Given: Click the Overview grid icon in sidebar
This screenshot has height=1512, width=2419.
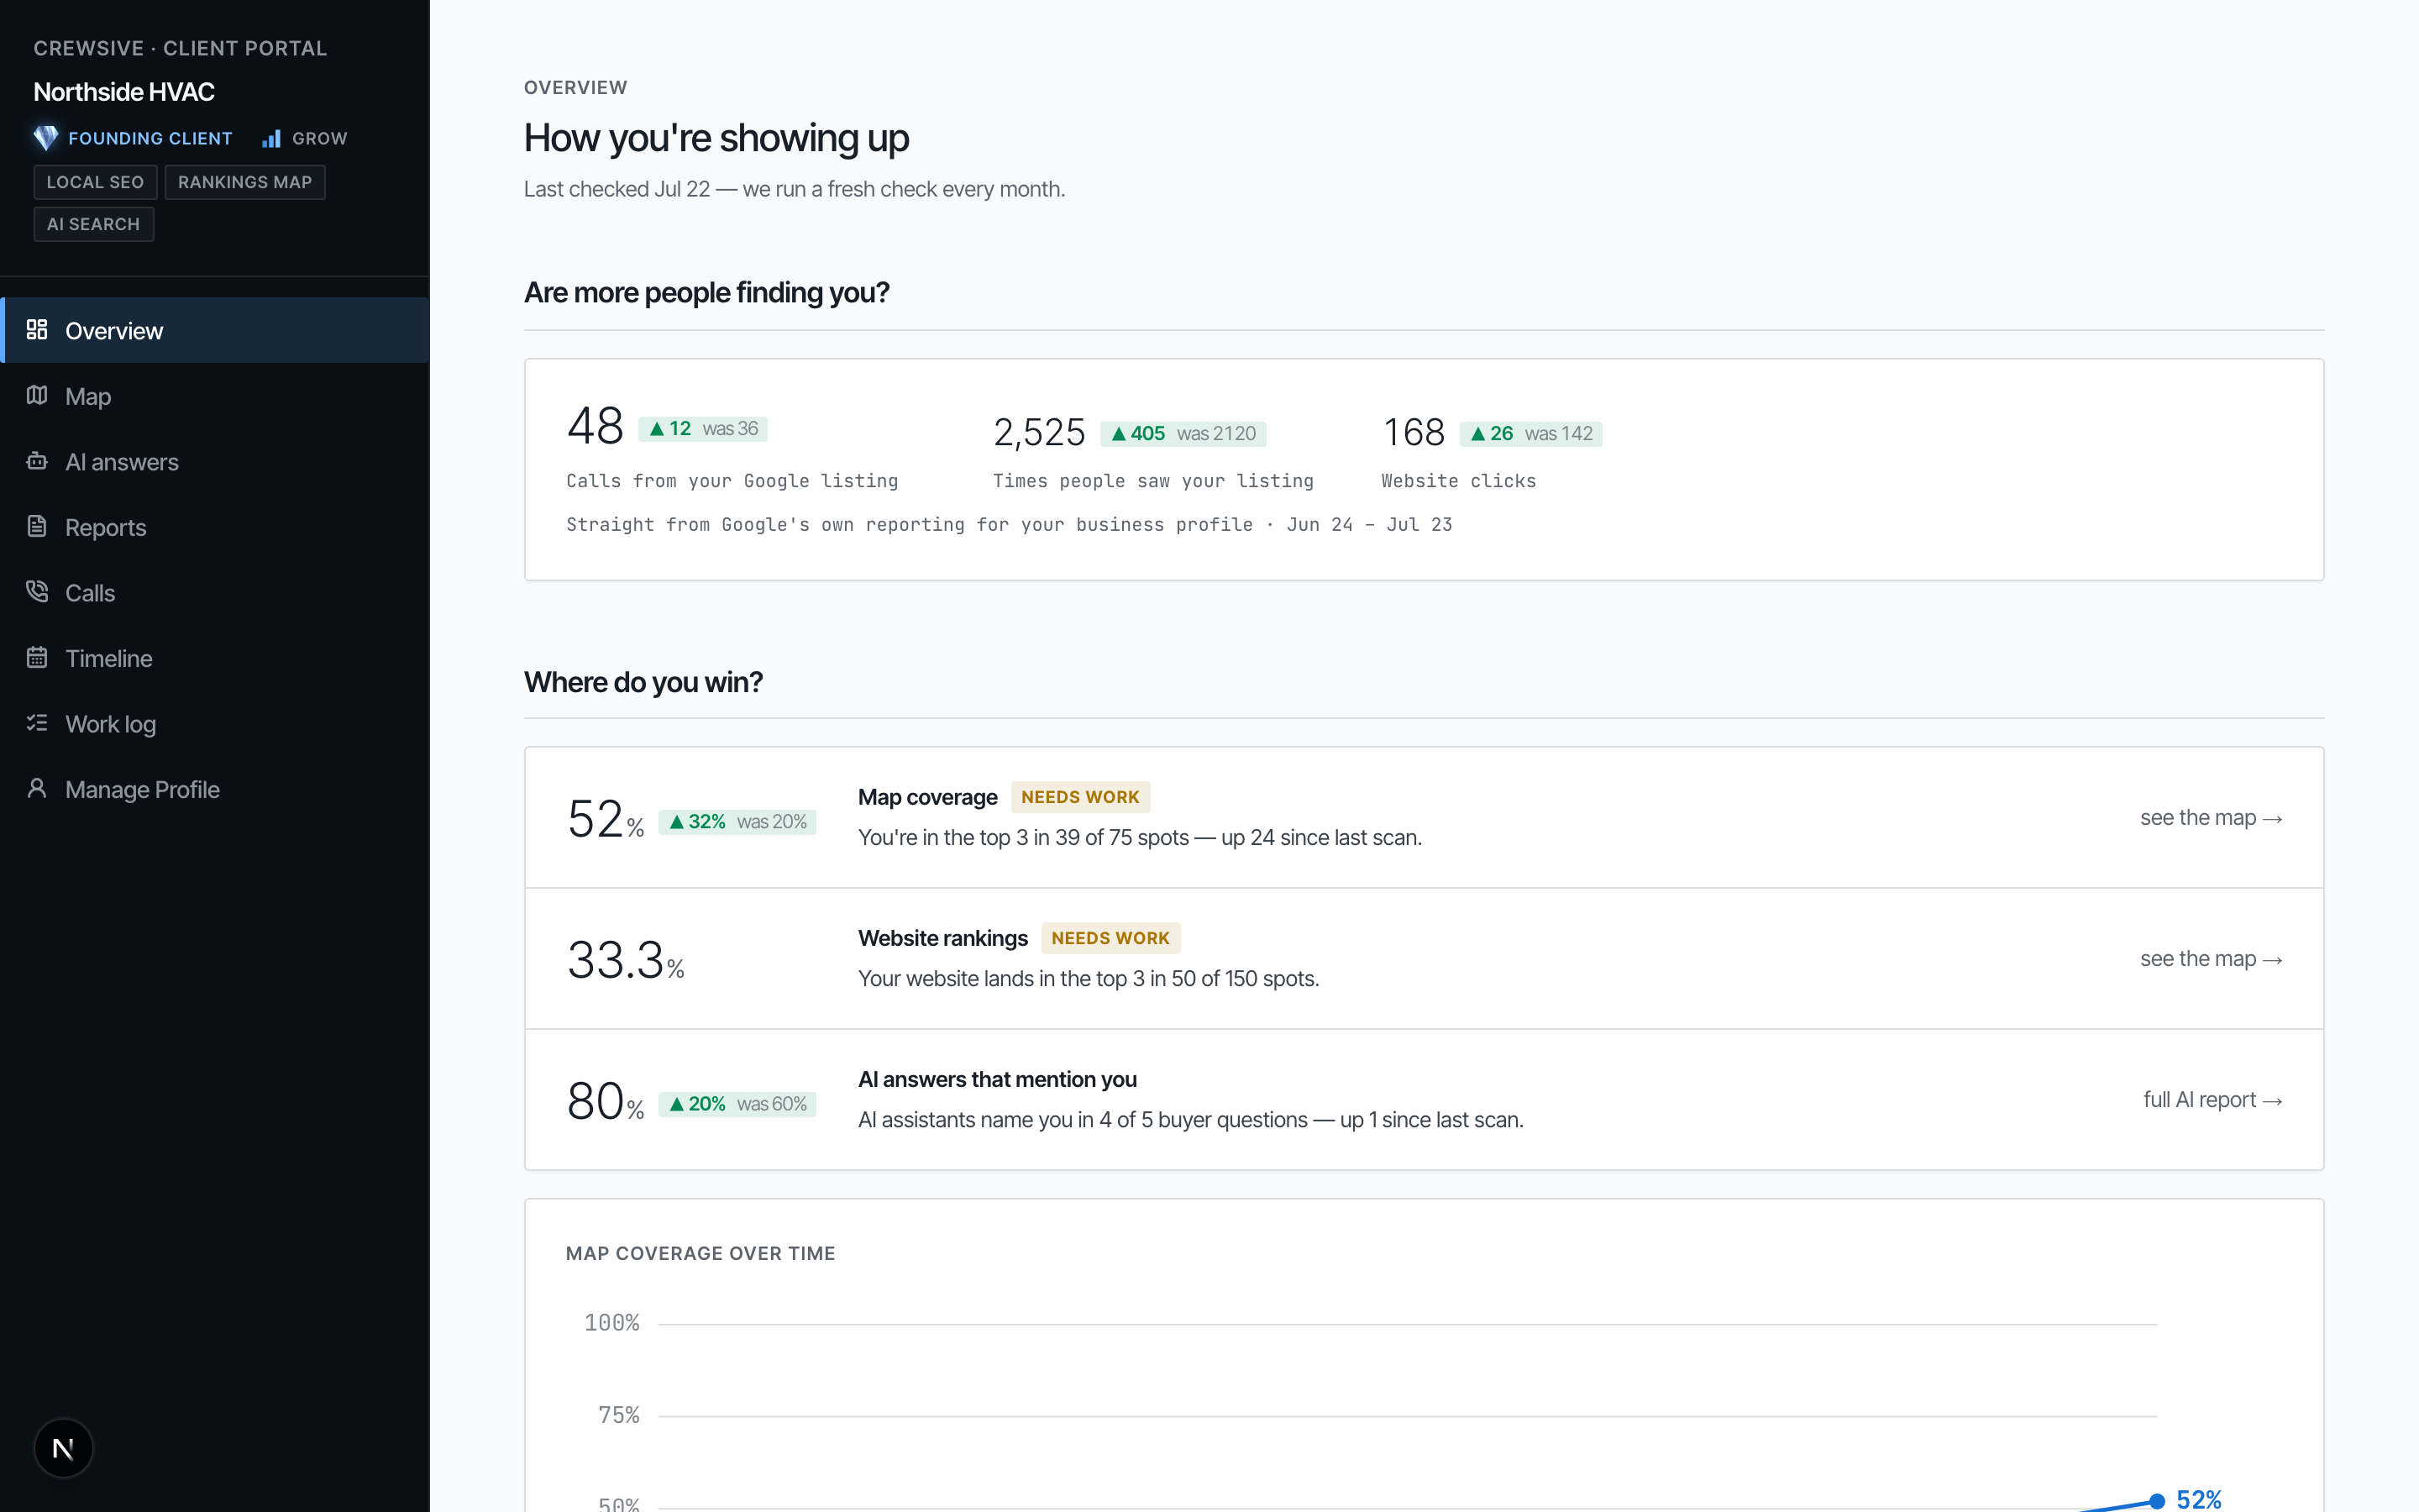Looking at the screenshot, I should (x=37, y=329).
